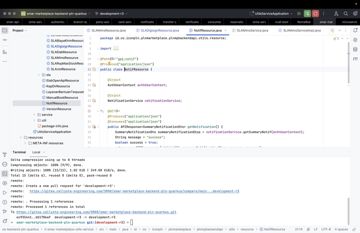Rerun UtilsServiceApplication with green button
The width and height of the screenshot is (360, 233).
pos(307,13)
